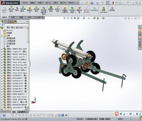The height and width of the screenshot is (121, 142).
Task: Switch to the 评估 (Evaluate) tab
Action: click(29, 17)
